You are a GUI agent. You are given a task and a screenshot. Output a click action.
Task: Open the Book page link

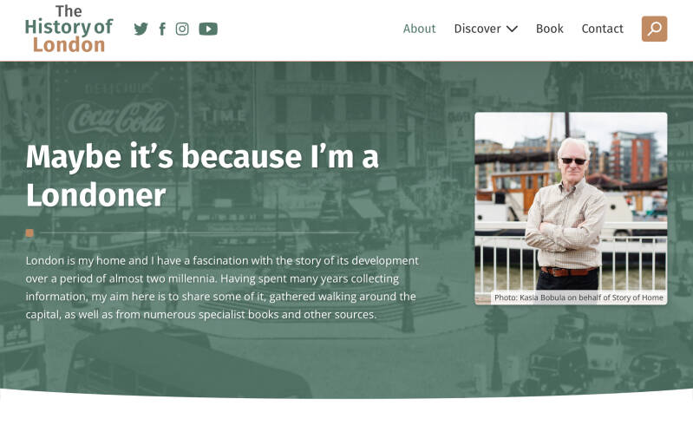tap(549, 29)
